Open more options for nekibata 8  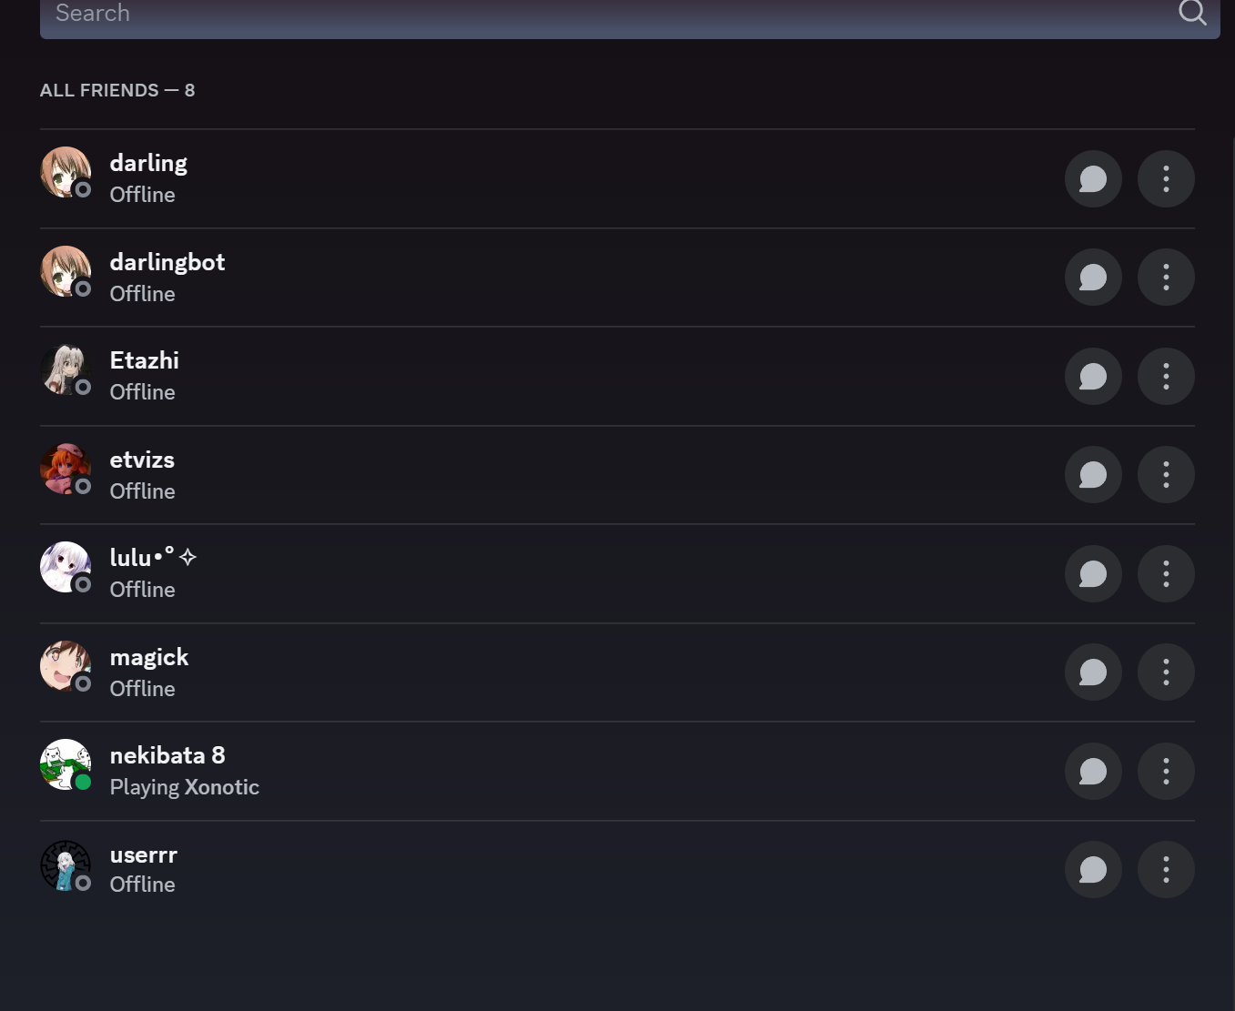click(1166, 772)
